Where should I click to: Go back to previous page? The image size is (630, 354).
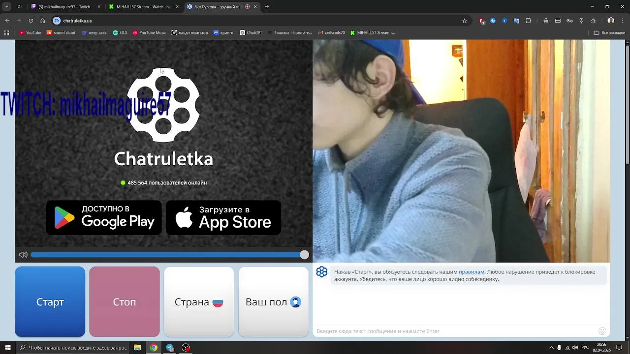tap(7, 21)
